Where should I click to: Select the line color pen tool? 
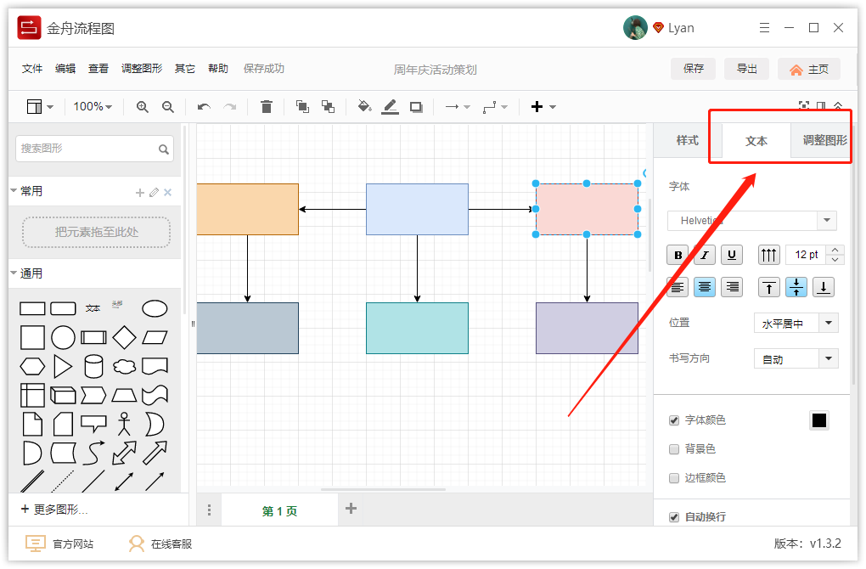click(390, 106)
